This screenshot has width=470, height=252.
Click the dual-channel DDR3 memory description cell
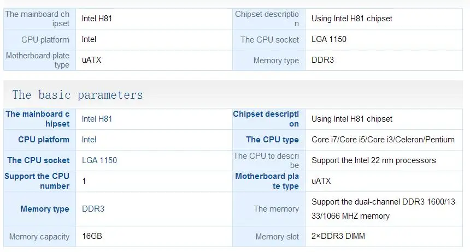tap(383, 209)
